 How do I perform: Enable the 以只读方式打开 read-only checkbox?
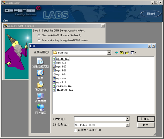click(75, 130)
